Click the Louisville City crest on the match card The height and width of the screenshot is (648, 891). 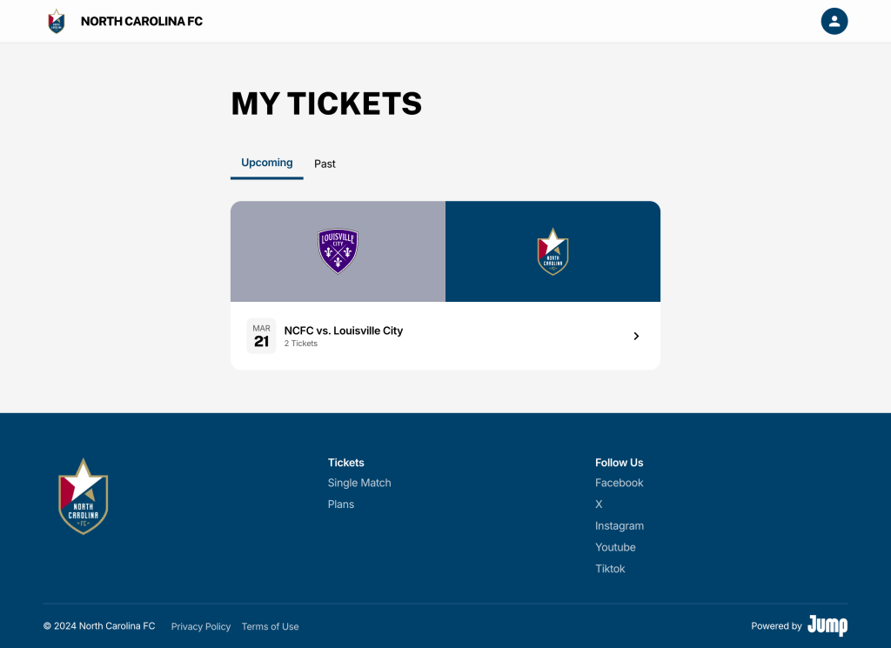point(338,251)
